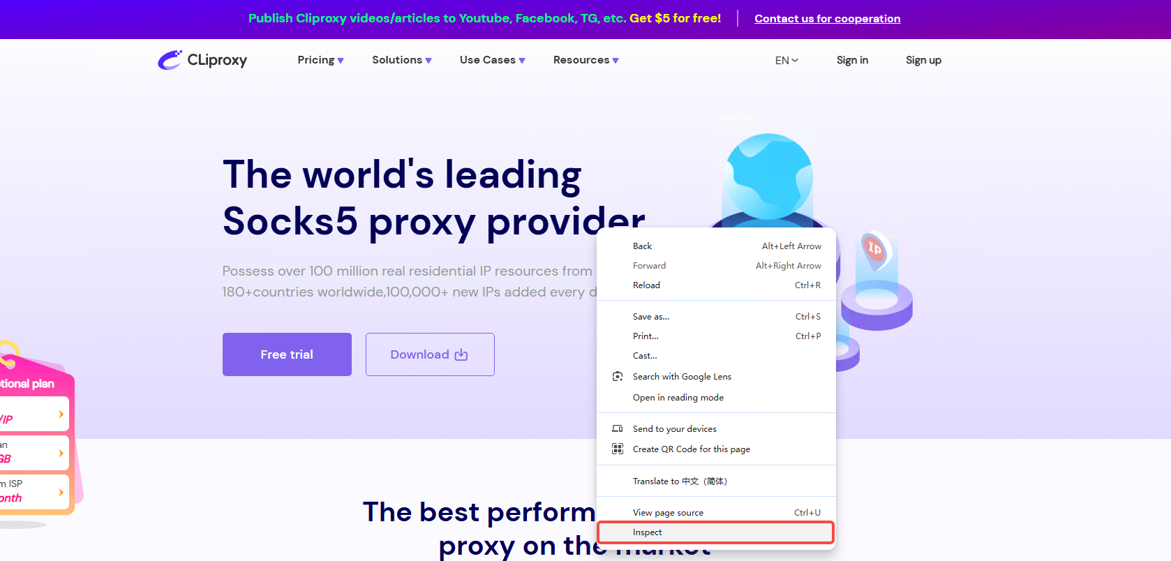Click the CLiproxy brand name text

217,60
